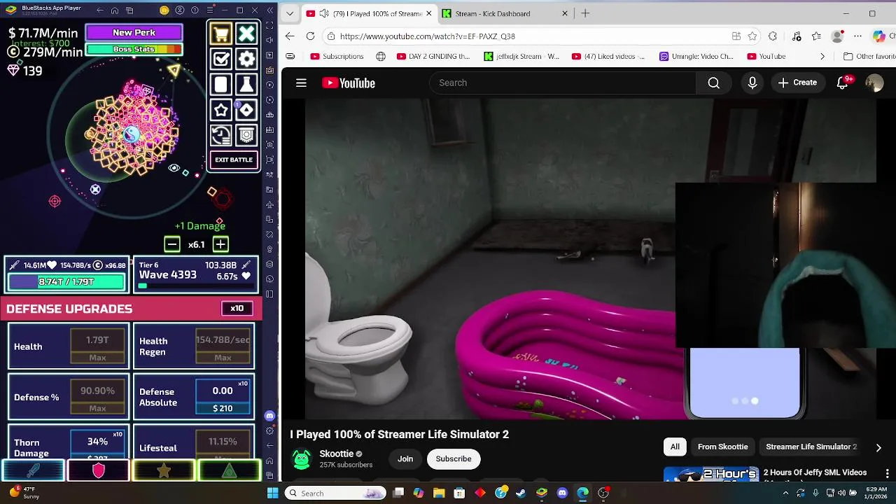This screenshot has height=504, width=896.
Task: Click the eye icon in battle field
Action: tap(174, 169)
